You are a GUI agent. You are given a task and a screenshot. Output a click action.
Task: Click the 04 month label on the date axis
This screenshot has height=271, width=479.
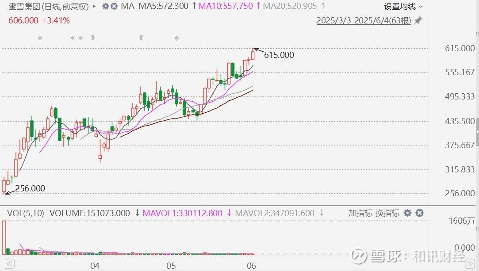click(x=95, y=266)
